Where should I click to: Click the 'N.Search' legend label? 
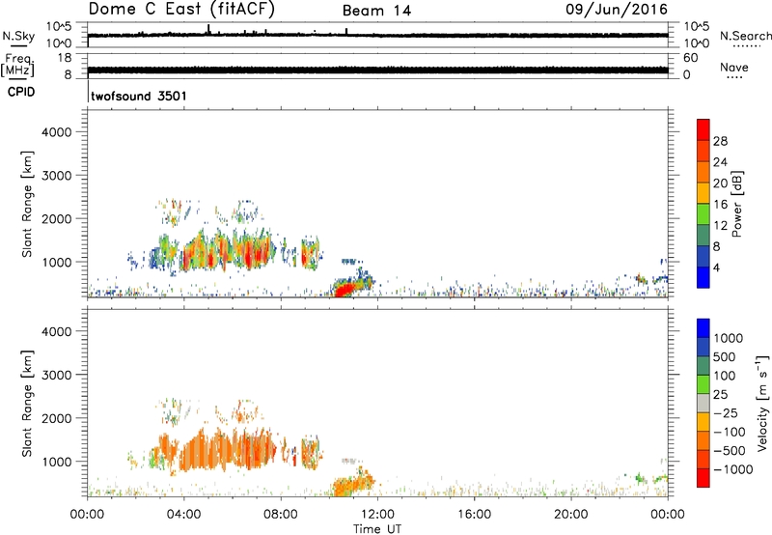(745, 36)
